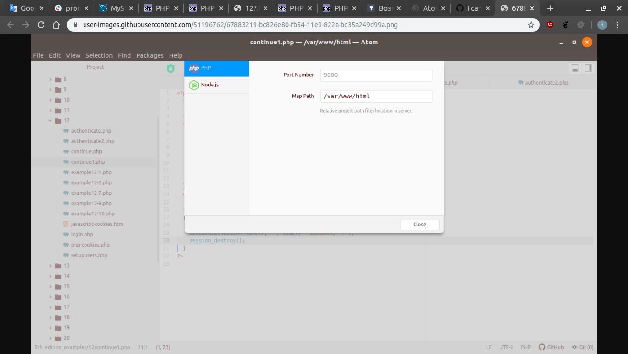Open uBlock Origin extension
Viewport: 628px width, 354px height.
tap(550, 25)
